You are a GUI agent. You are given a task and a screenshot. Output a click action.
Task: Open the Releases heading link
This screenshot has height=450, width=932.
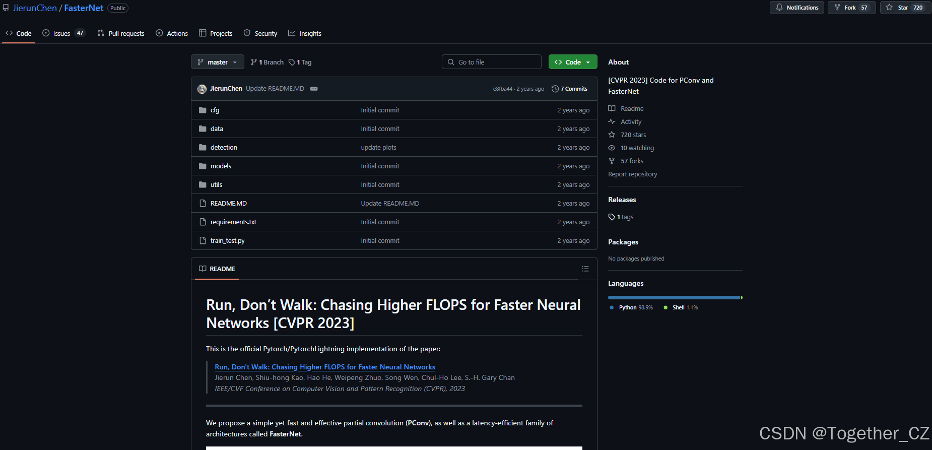coord(622,200)
